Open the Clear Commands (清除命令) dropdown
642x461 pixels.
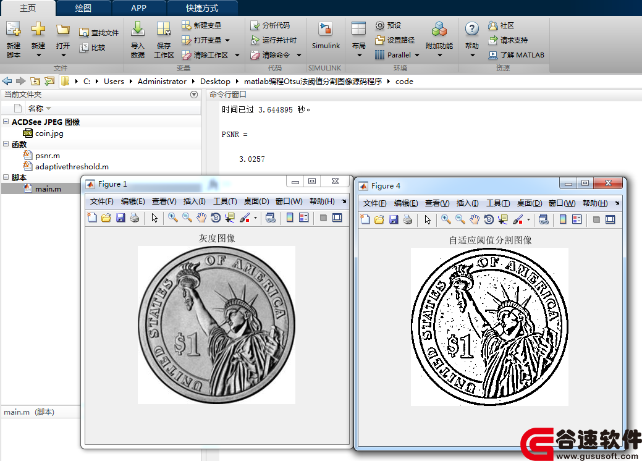coord(299,55)
